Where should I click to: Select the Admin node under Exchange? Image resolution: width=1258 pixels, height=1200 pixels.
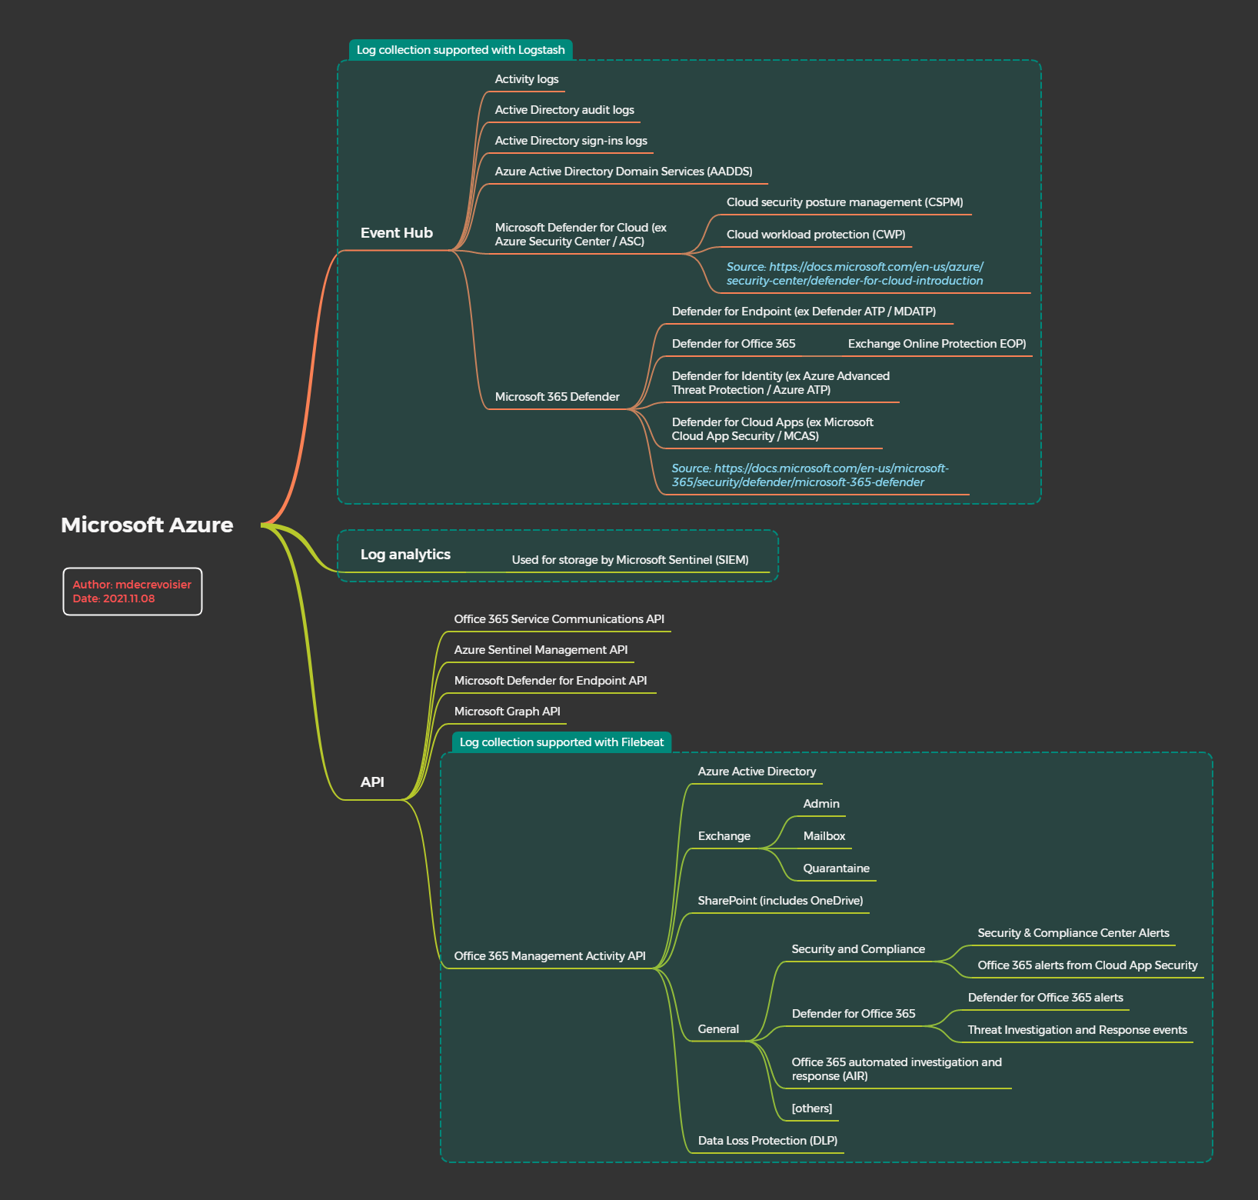tap(821, 804)
